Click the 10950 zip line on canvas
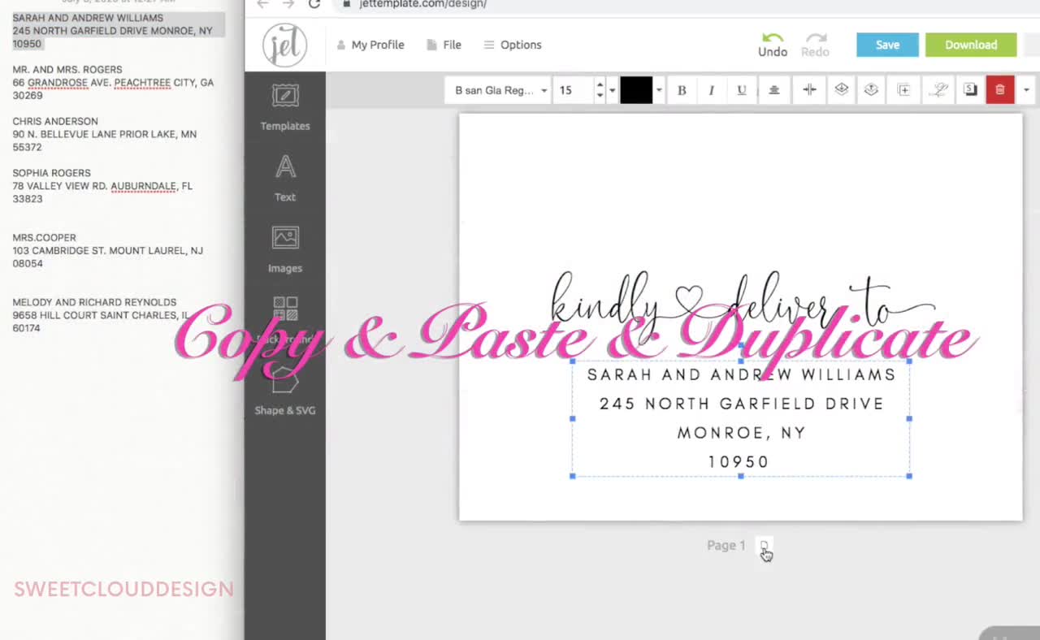The height and width of the screenshot is (640, 1040). pos(739,462)
